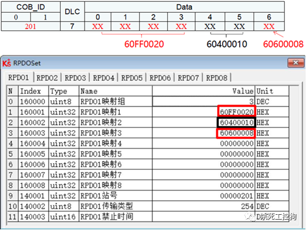306x230 pixels.
Task: Click the value of RPDO1映射5
Action: 204,154
